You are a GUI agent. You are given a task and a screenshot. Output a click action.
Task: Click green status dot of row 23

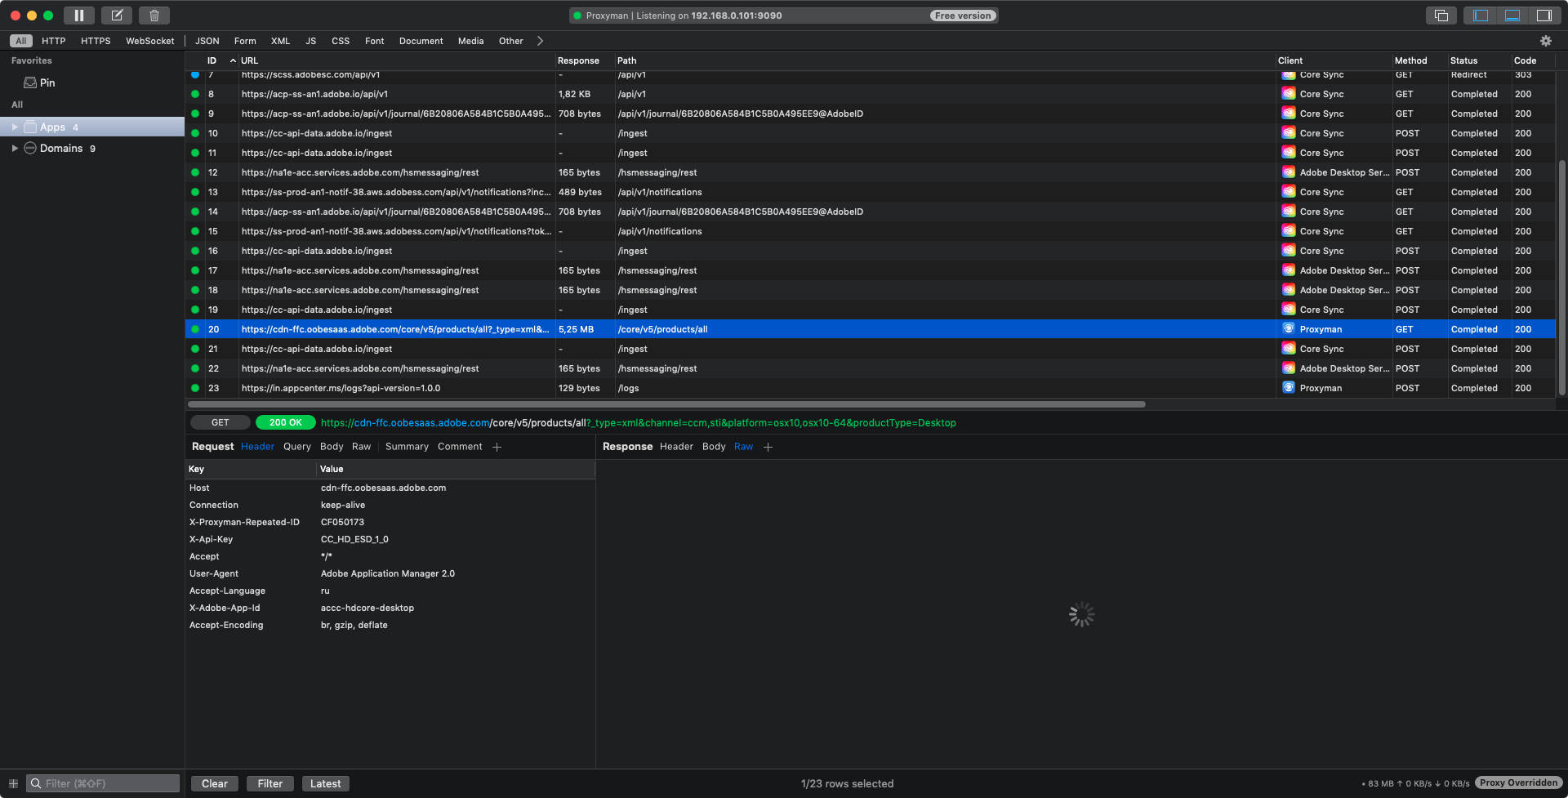tap(195, 388)
